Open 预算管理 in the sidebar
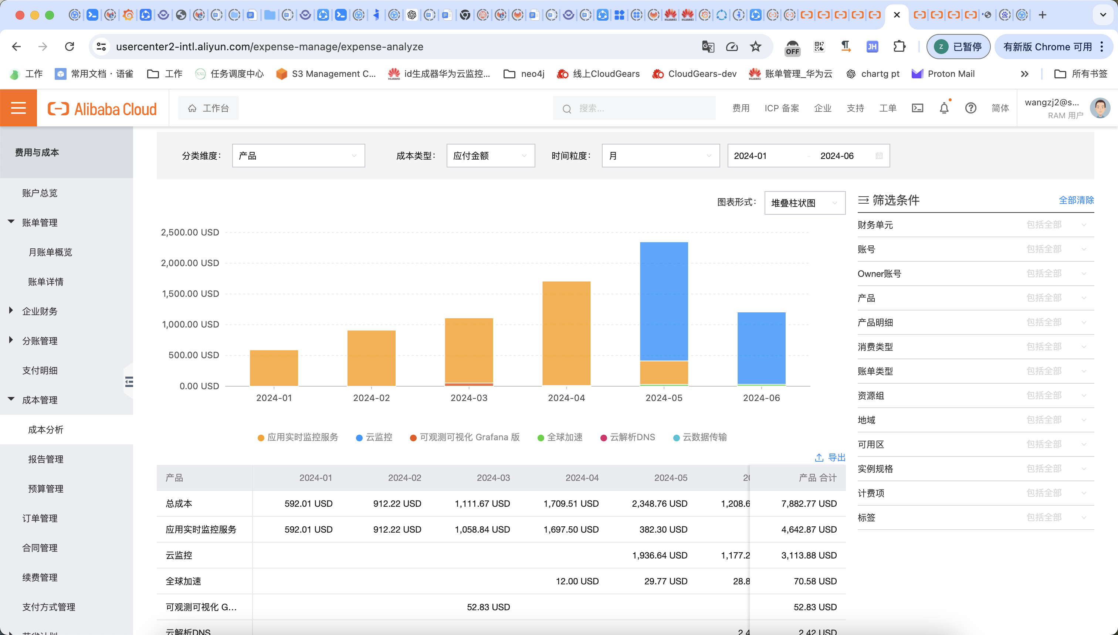 [x=46, y=489]
